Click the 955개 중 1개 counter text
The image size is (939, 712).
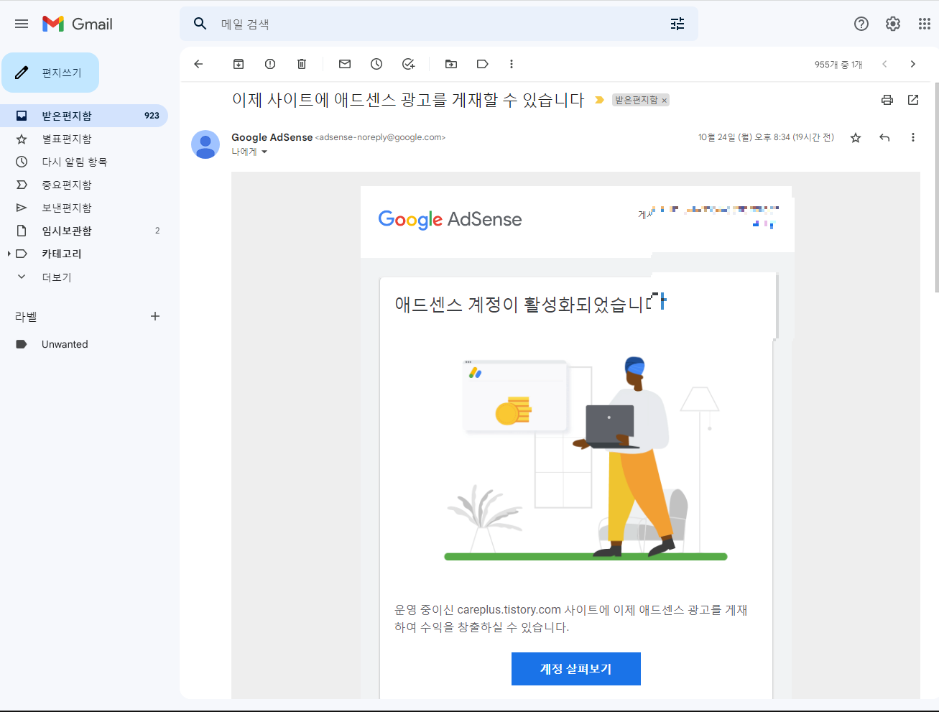tap(838, 64)
